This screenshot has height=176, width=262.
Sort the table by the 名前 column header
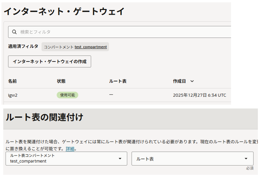(x=12, y=81)
